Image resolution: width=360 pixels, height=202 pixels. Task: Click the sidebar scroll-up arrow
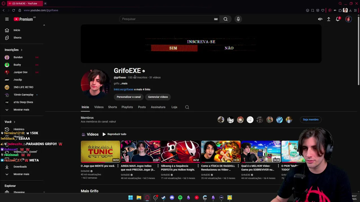44,25
